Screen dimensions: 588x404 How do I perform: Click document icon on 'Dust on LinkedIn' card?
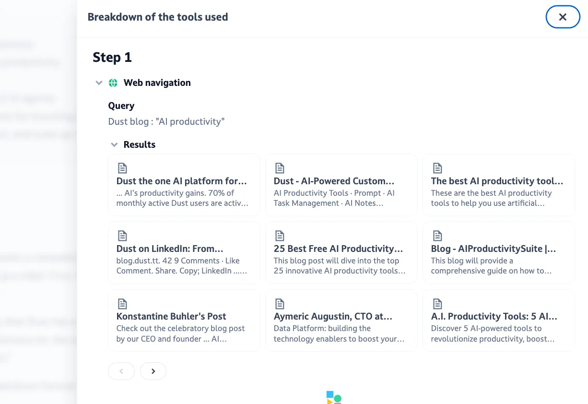pyautogui.click(x=122, y=236)
